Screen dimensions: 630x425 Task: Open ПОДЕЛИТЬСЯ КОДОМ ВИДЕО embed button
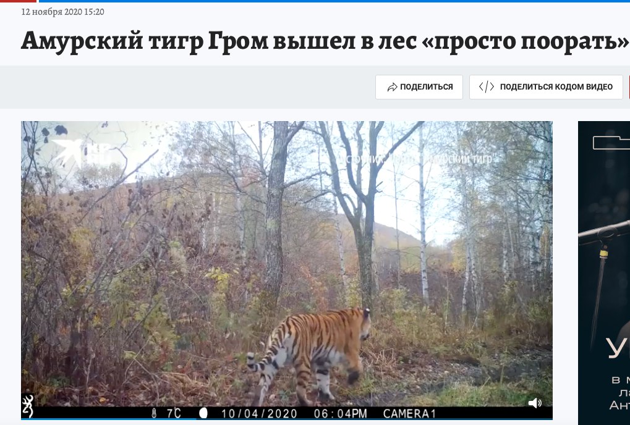coord(546,87)
